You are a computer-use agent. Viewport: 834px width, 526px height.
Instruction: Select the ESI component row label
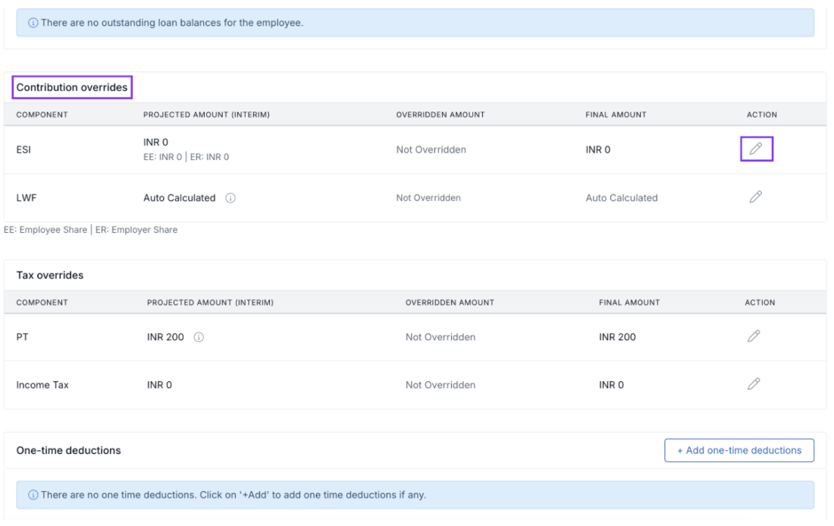pos(24,150)
